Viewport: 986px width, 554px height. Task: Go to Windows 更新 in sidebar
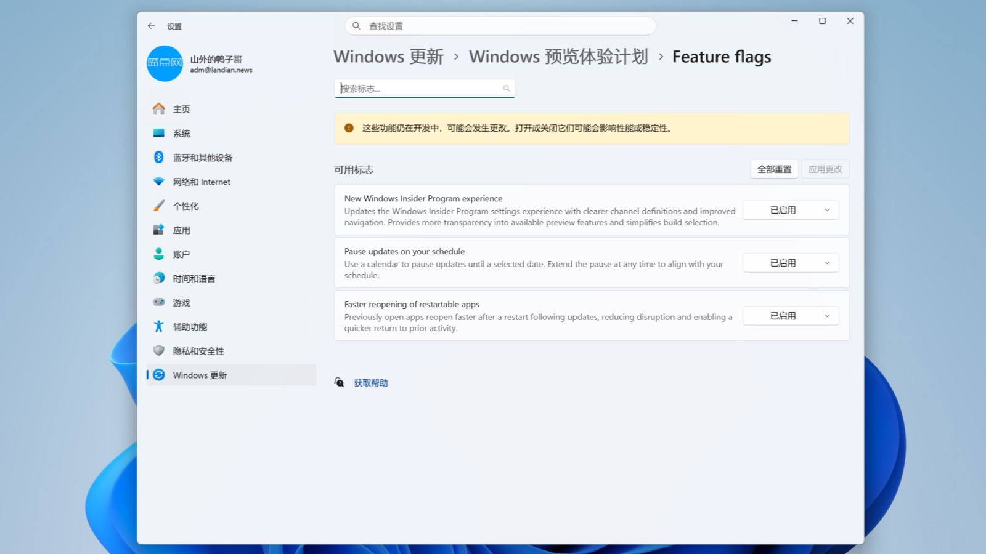pyautogui.click(x=200, y=375)
